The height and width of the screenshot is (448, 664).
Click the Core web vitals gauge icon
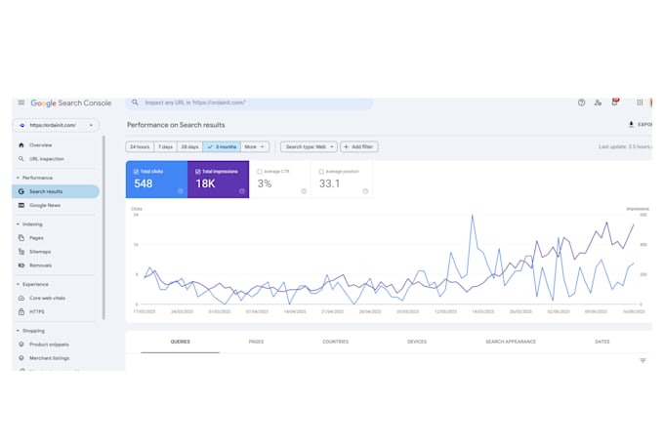pos(21,298)
